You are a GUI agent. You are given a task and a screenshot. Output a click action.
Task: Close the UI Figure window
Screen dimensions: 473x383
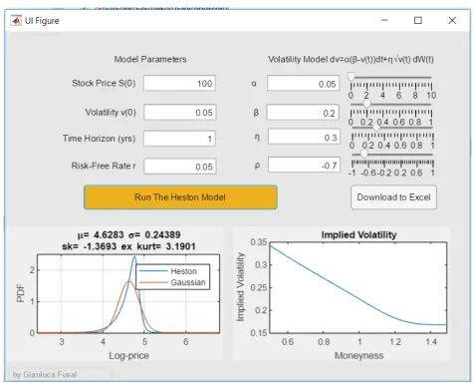pyautogui.click(x=452, y=20)
